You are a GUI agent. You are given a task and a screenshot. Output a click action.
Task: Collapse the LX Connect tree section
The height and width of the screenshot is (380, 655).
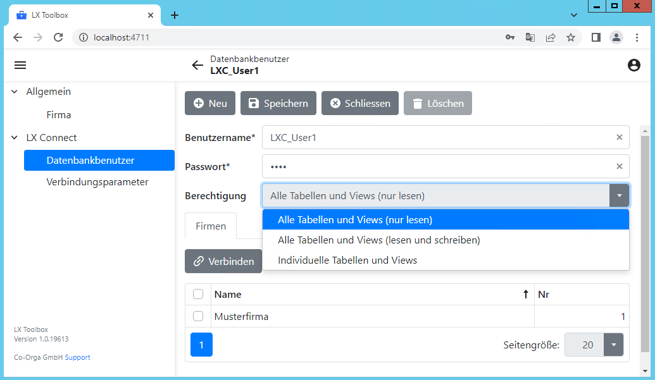15,138
